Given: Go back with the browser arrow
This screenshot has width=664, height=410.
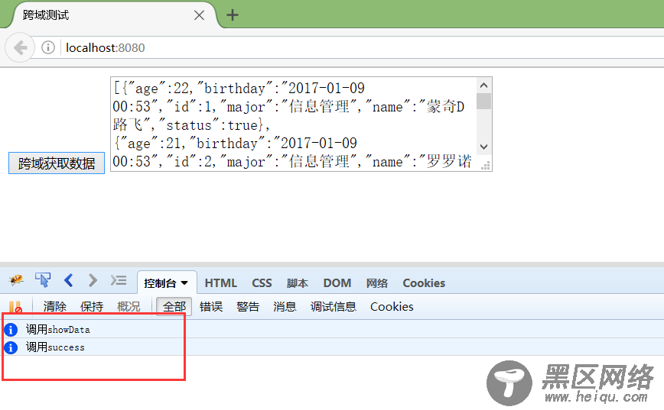Looking at the screenshot, I should click(x=20, y=48).
